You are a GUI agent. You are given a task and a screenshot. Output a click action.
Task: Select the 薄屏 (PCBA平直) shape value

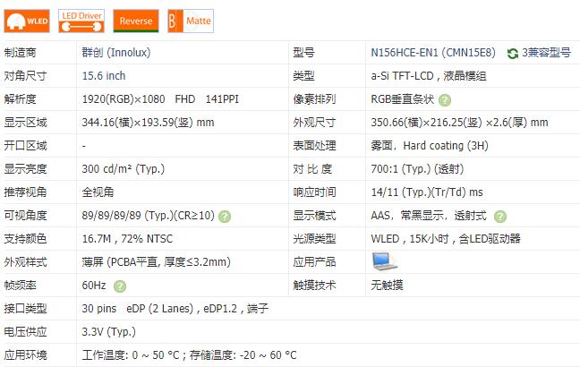point(156,262)
